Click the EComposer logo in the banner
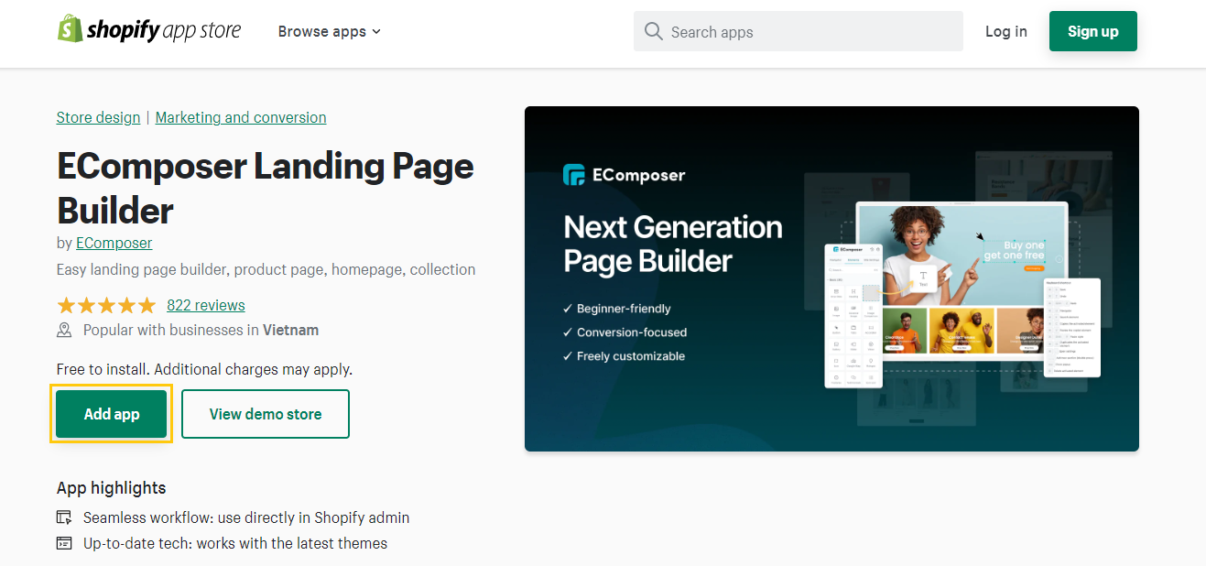Screen dimensions: 1206x566 [x=625, y=175]
